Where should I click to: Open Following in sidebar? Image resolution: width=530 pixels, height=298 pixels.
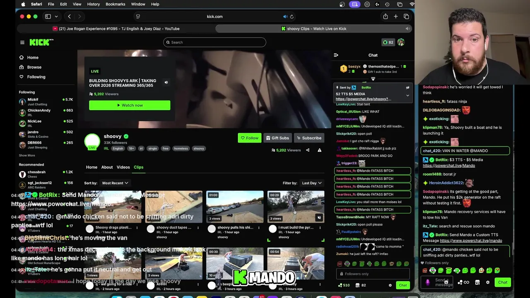point(36,77)
